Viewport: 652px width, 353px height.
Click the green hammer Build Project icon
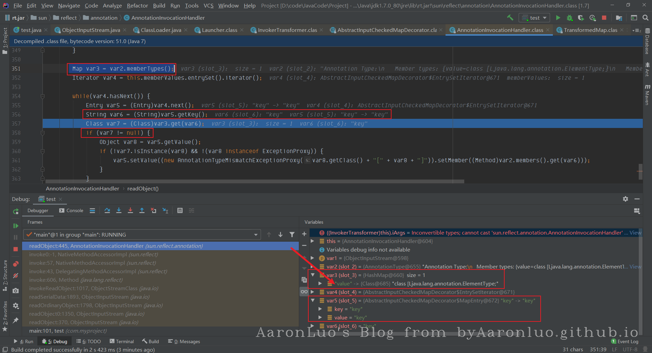coord(510,18)
